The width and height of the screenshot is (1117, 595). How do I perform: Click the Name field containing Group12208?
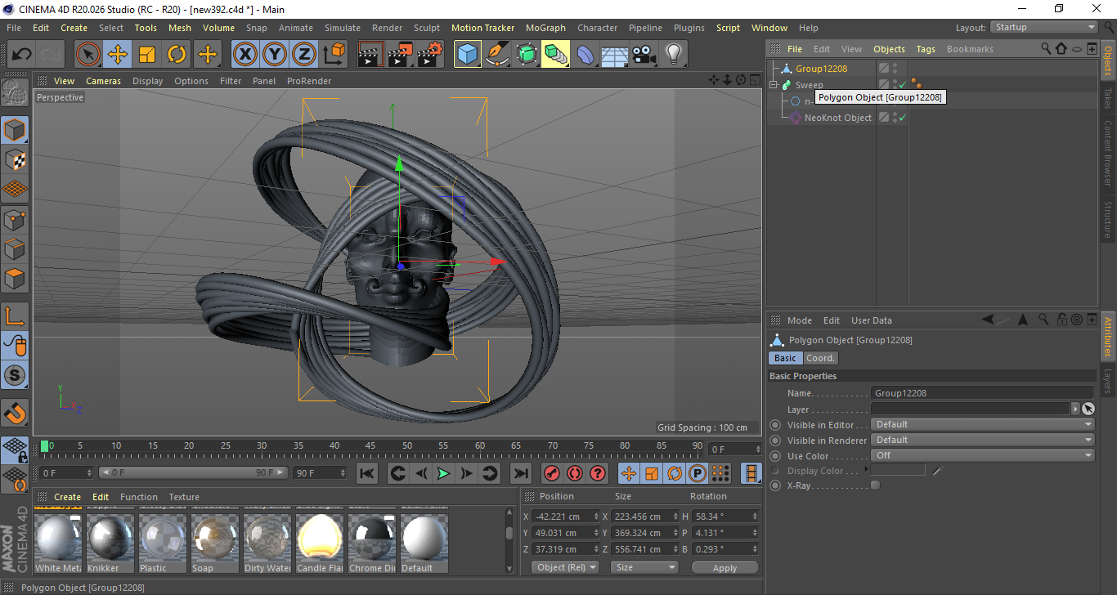[x=982, y=393]
